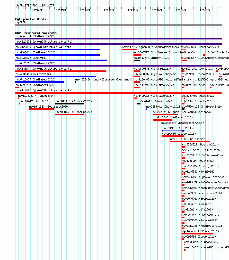Select nsv5684041 (Chuang2021) label
Viewport: 229px width, 260px height.
tap(164, 107)
